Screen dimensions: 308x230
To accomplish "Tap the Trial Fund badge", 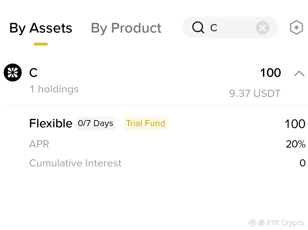I will coord(146,123).
